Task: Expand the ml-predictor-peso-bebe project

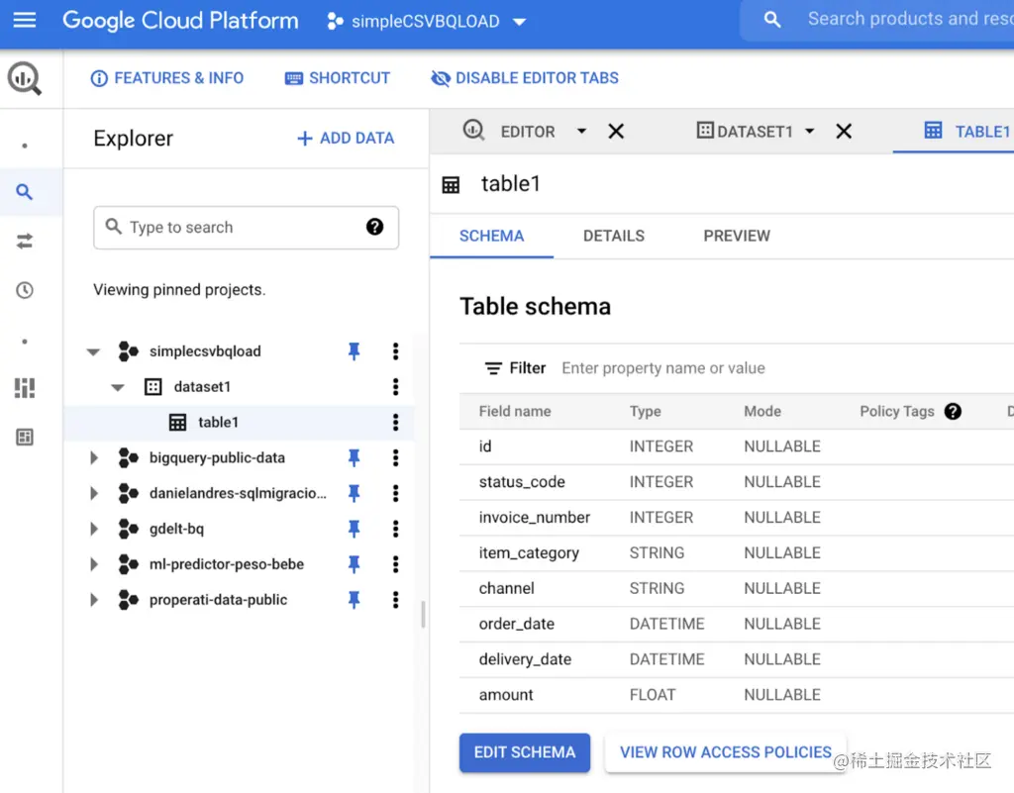Action: pyautogui.click(x=94, y=564)
